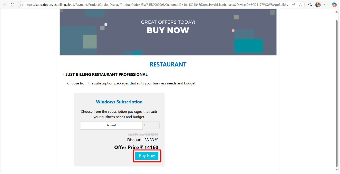Viewport: 340px width, 174px height.
Task: Click the scrollbar up arrow
Action: click(x=337, y=12)
